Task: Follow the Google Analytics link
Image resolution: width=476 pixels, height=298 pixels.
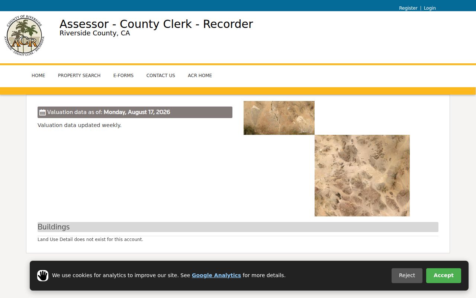Action: point(216,275)
